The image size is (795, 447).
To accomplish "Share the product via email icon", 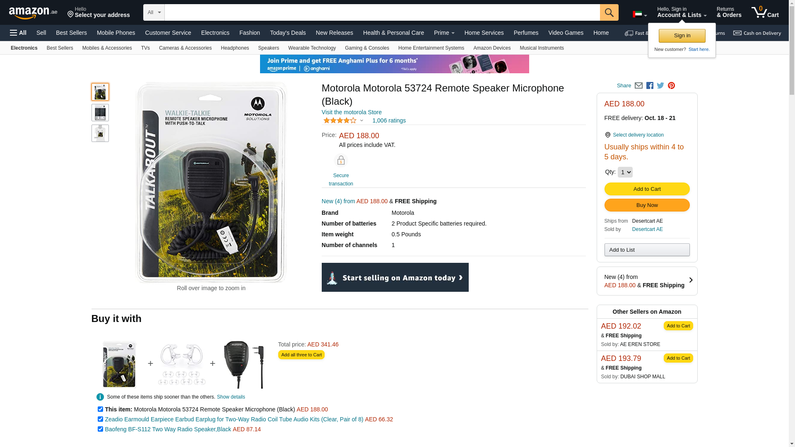I will (x=638, y=86).
